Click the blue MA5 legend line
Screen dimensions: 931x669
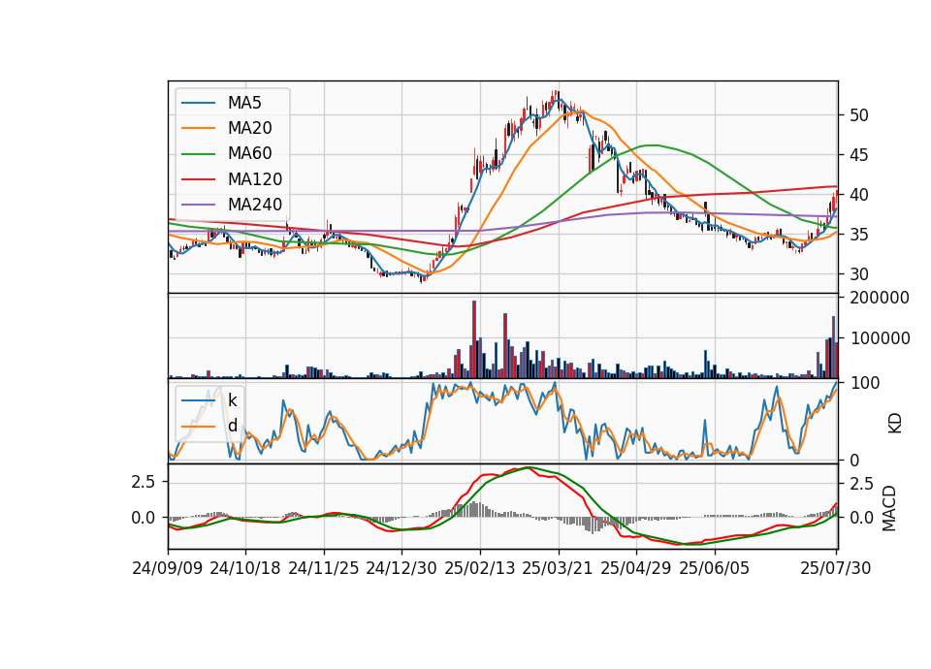[198, 103]
